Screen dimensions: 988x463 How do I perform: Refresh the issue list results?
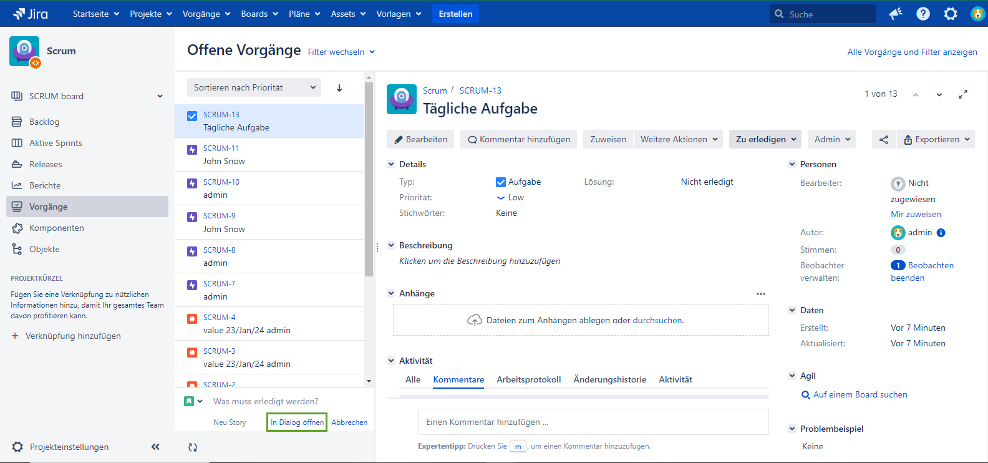tap(193, 447)
